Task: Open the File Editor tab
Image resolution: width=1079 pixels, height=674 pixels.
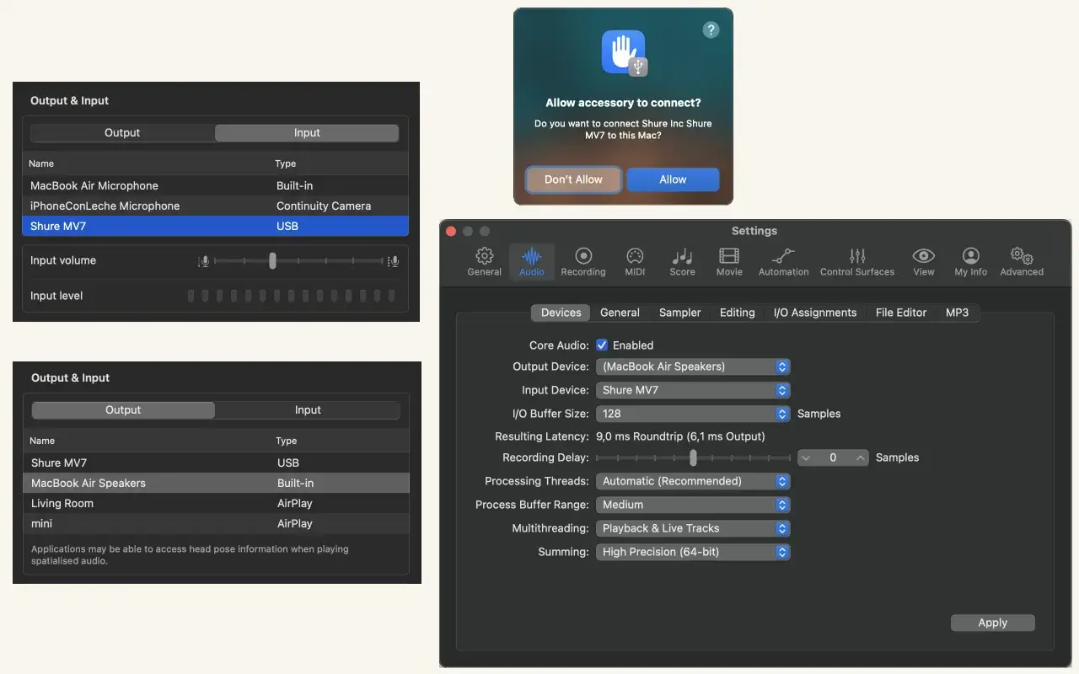Action: click(x=900, y=313)
